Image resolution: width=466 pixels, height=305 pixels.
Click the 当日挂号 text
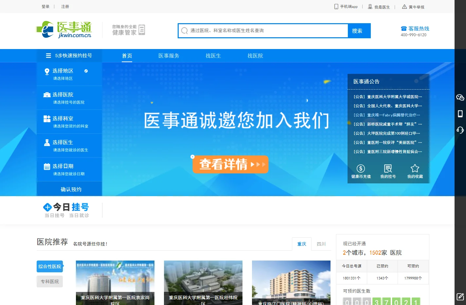(54, 215)
